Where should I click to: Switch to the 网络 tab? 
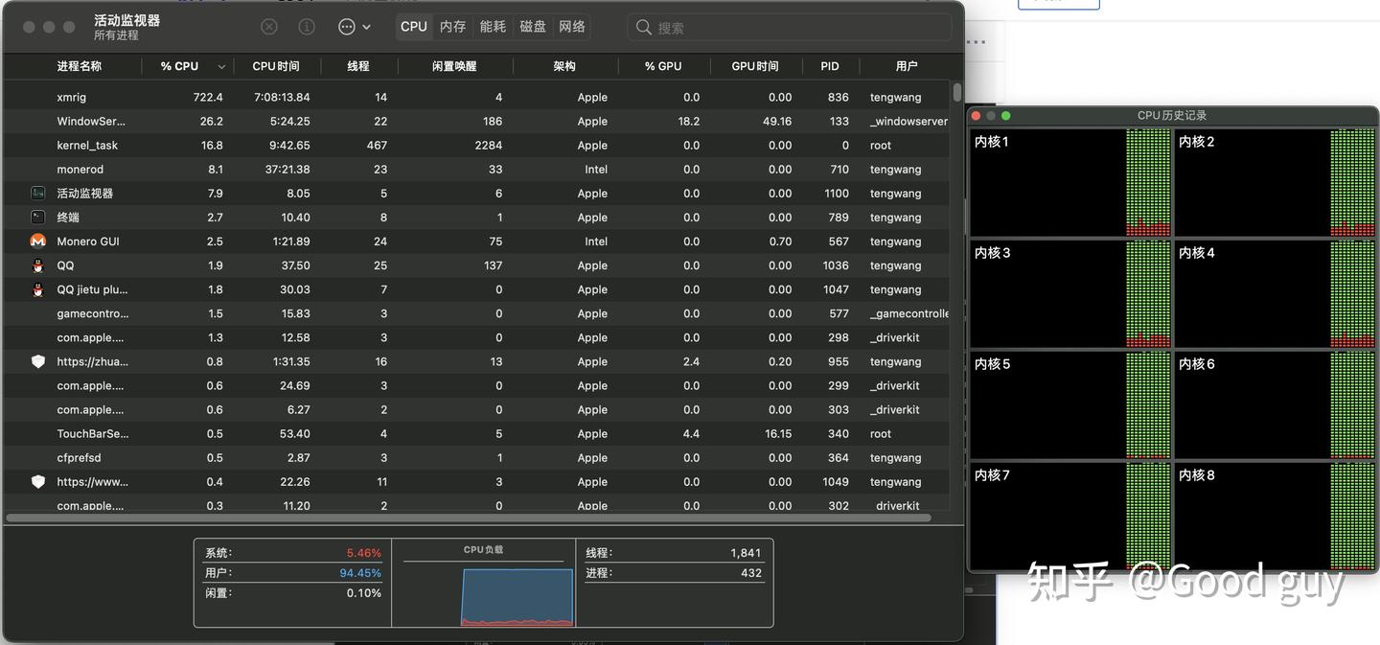coord(572,27)
